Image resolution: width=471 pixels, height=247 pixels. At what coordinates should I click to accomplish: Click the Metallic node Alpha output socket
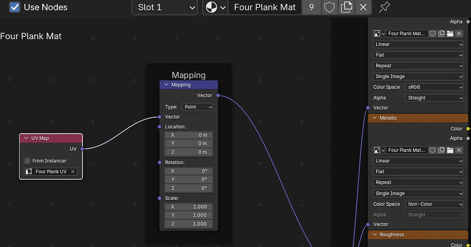[468, 138]
